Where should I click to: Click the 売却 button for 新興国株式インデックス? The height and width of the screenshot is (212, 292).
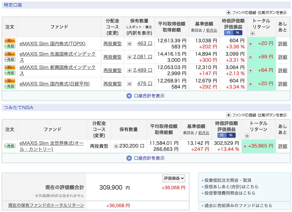(x=10, y=73)
